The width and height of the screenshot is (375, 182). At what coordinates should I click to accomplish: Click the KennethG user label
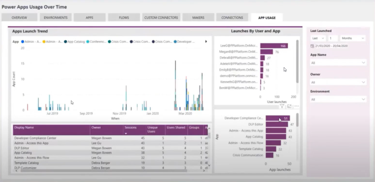239,82
